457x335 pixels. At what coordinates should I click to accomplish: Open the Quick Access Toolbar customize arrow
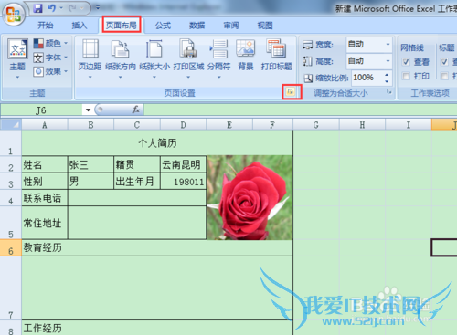point(98,7)
